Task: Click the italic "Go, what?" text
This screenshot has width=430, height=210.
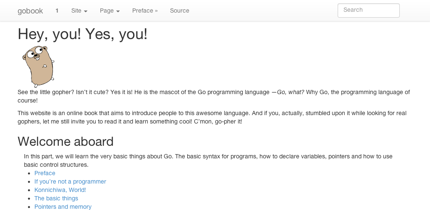Action: click(290, 92)
